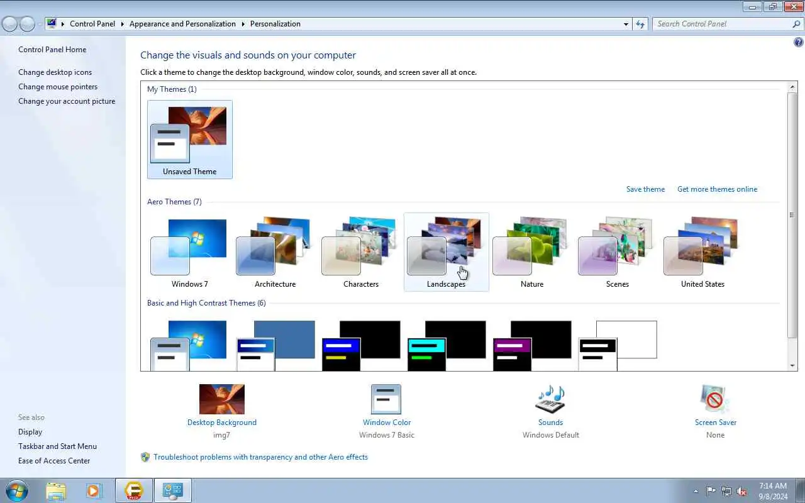
Task: Open Desktop Background settings icon
Action: pos(222,399)
